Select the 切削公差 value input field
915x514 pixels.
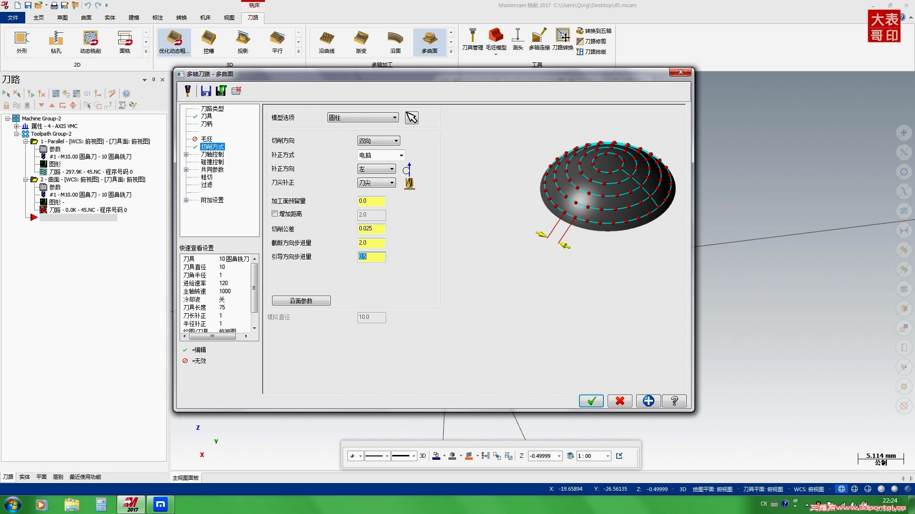[x=370, y=228]
